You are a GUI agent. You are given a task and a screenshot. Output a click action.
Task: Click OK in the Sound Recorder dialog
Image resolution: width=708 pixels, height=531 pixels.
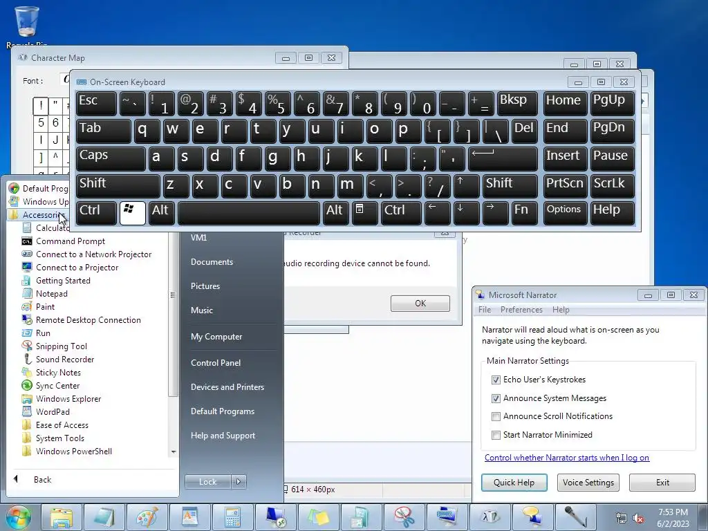click(420, 304)
